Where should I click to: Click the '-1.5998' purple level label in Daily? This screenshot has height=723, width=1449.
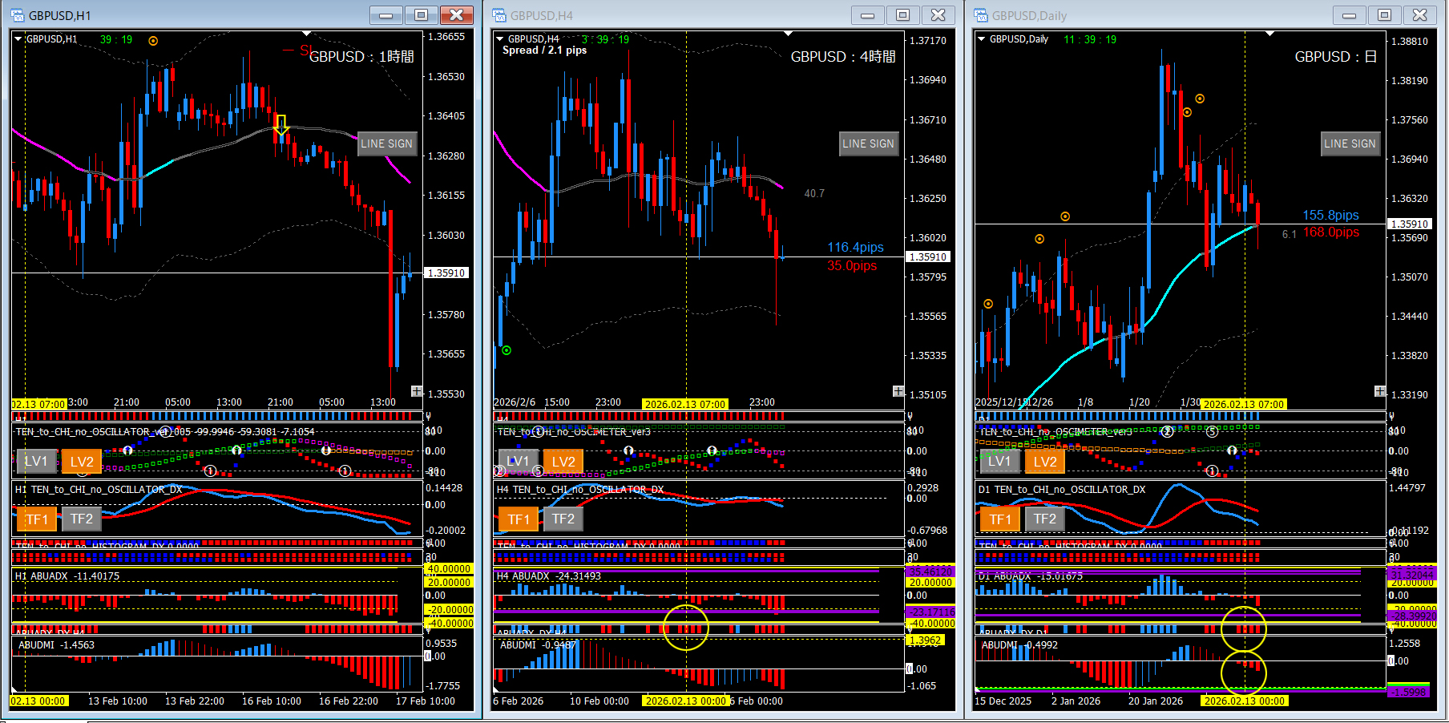click(x=1410, y=693)
